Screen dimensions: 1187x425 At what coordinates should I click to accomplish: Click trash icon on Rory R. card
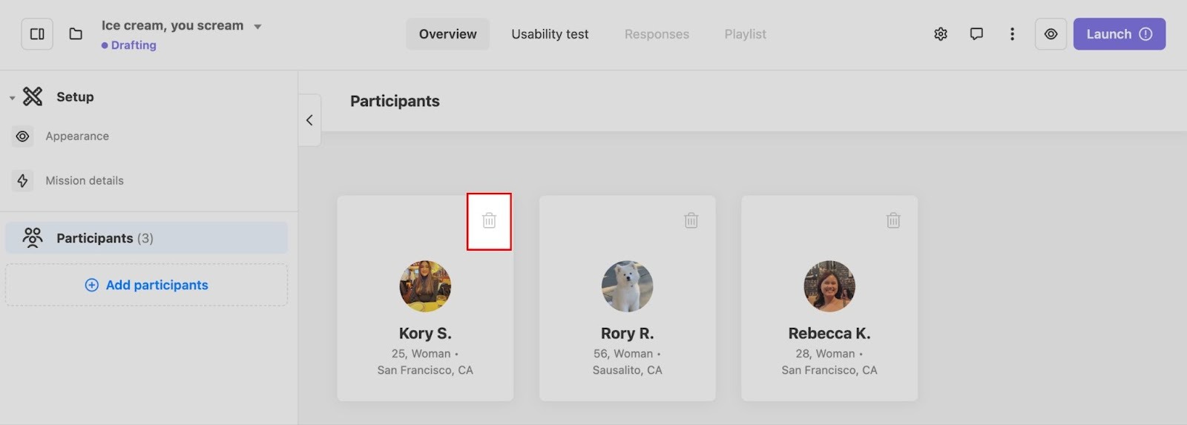[691, 220]
